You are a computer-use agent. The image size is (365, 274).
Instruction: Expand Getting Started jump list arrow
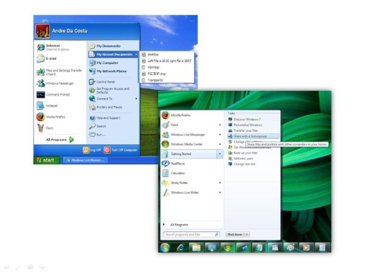(x=220, y=154)
